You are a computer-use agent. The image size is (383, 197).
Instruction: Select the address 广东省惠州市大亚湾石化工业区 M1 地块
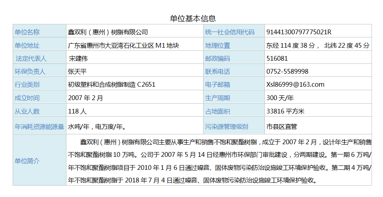[x=123, y=46]
